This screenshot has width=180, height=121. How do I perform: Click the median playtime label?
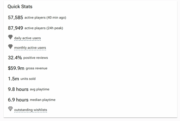coord(43,100)
